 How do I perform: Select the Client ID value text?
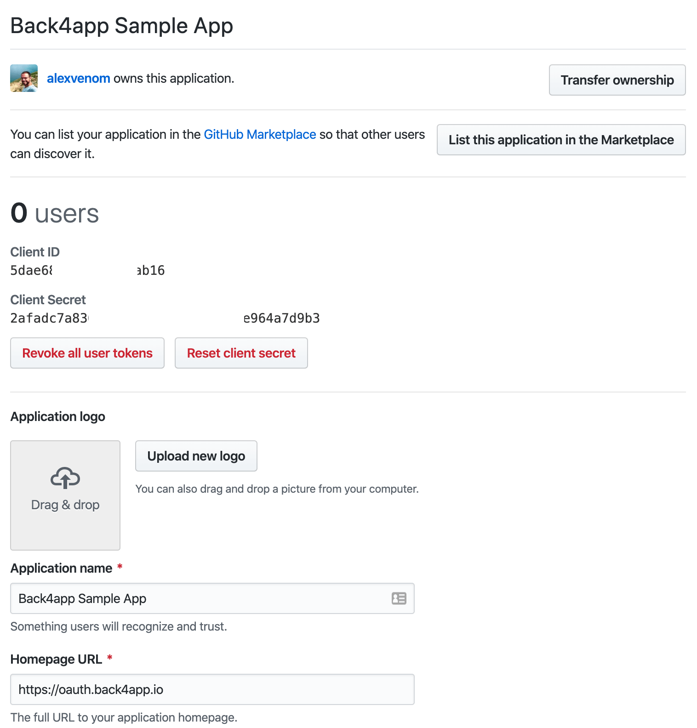pyautogui.click(x=87, y=270)
